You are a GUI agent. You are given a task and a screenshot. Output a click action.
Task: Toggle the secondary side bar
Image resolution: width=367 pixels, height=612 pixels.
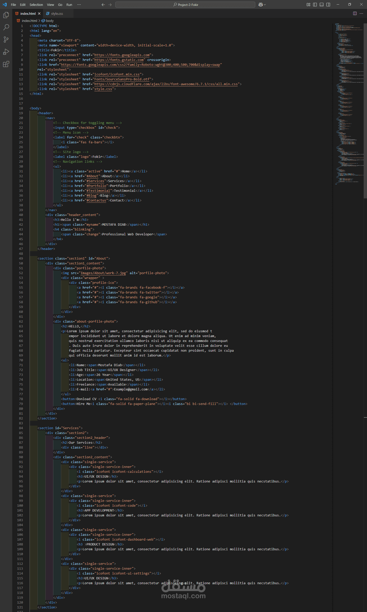[x=328, y=5]
